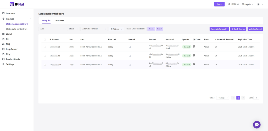Click the Please Enter Conditions search field
The height and width of the screenshot is (131, 268).
click(135, 29)
